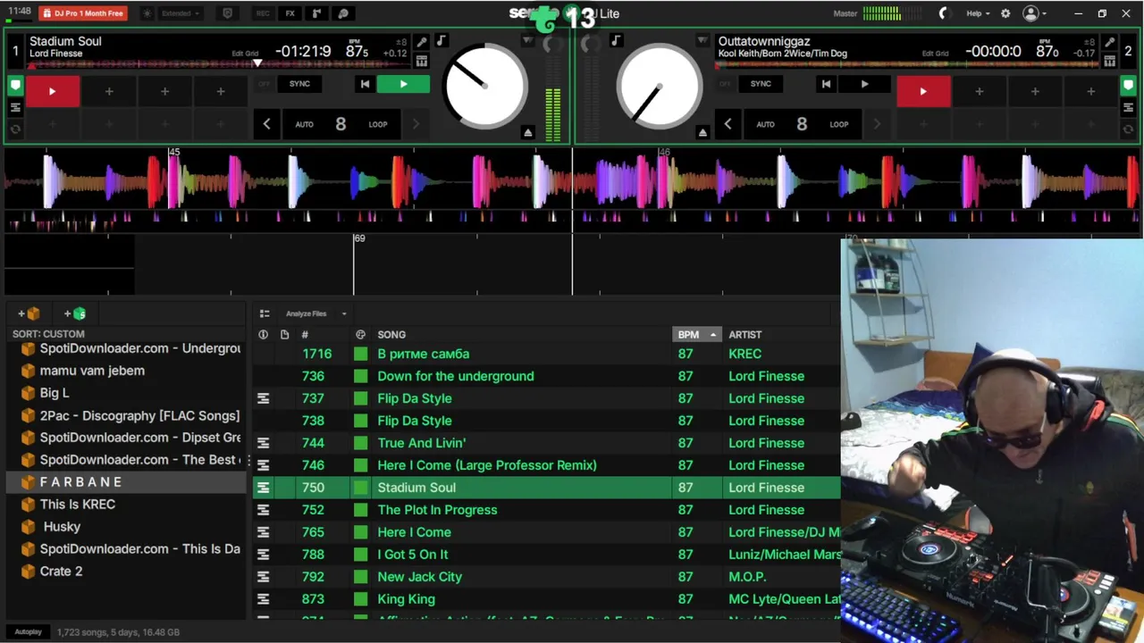Click the musical note key icon on deck 2
1144x643 pixels.
pos(616,41)
